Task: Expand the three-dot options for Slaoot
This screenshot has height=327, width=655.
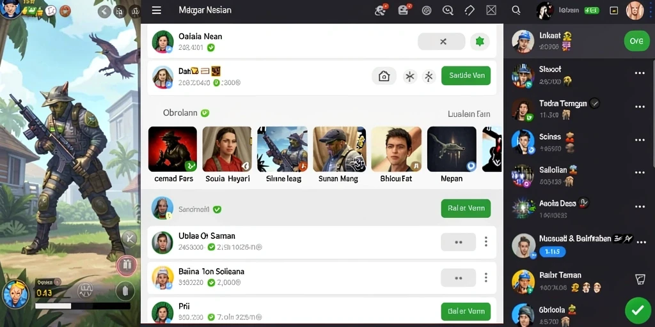Action: point(640,73)
